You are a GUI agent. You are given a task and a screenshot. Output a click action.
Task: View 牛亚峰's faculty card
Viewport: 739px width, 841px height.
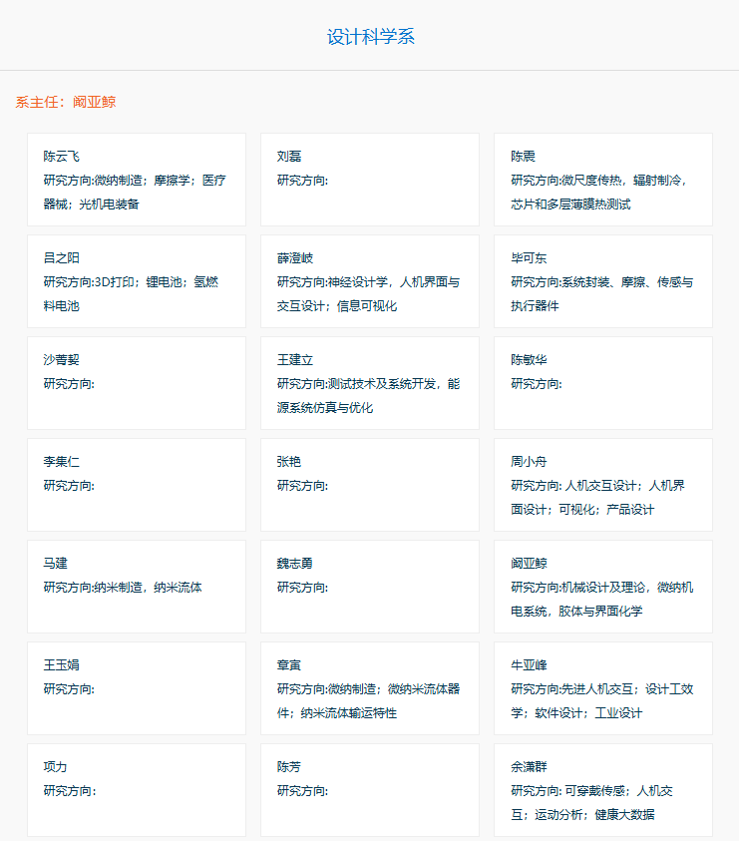pyautogui.click(x=603, y=688)
